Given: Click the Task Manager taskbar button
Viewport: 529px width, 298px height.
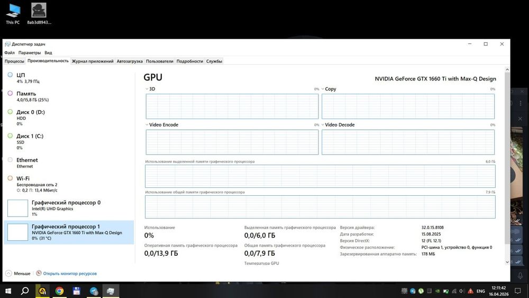Looking at the screenshot, I should coord(111,291).
